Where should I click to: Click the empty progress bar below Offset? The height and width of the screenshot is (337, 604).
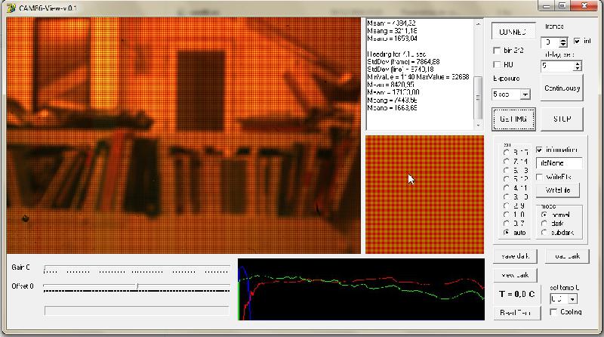(x=137, y=311)
